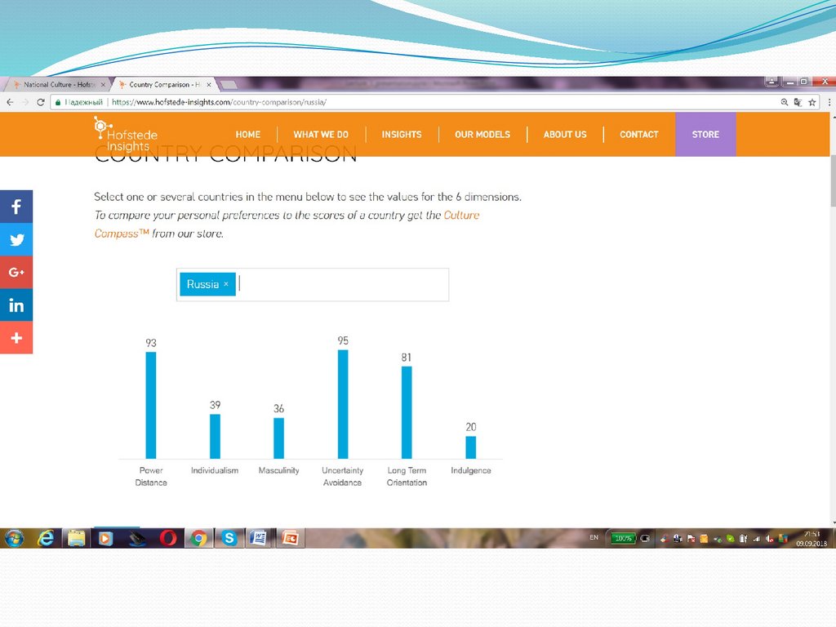
Task: Click the EN language indicator in tray
Action: [x=594, y=537]
